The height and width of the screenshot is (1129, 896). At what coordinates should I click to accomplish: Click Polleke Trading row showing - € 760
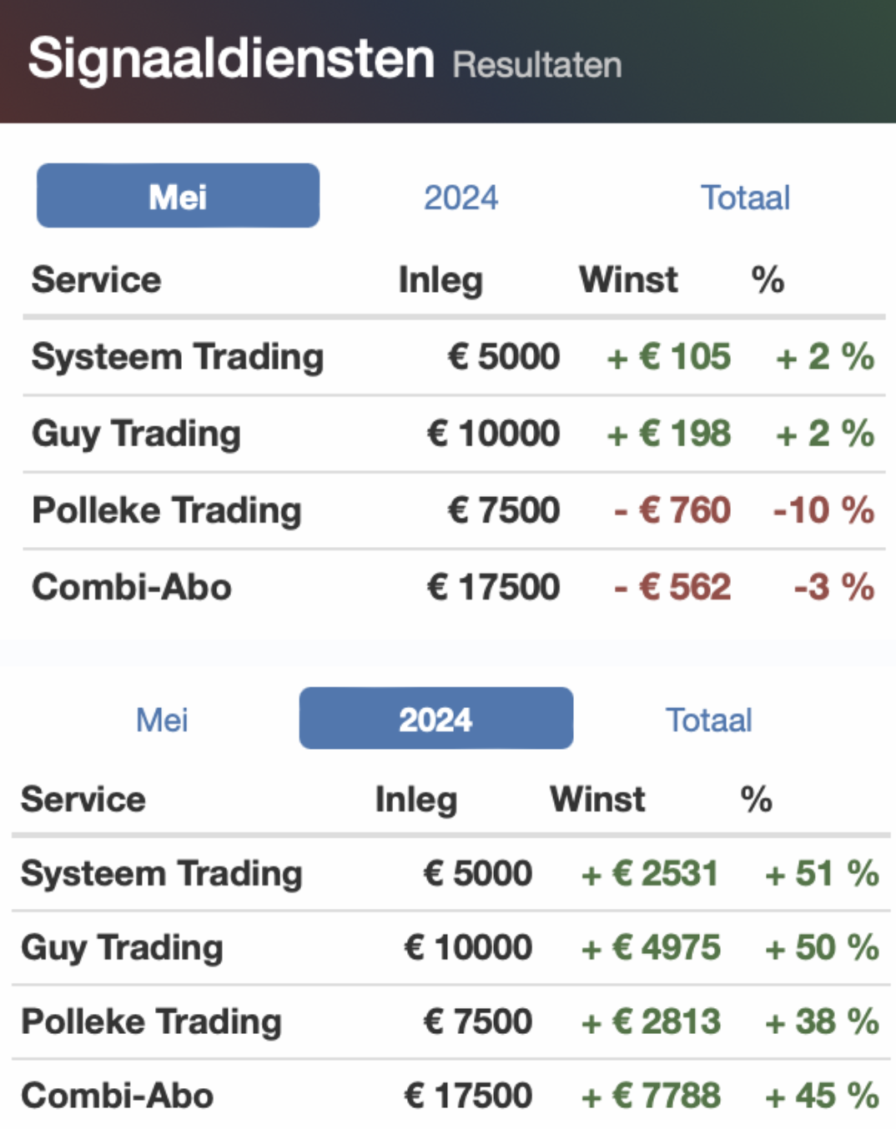coord(454,510)
